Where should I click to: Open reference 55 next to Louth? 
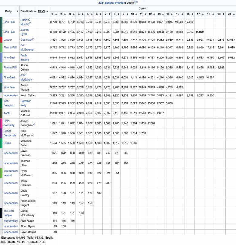pos(136,2)
